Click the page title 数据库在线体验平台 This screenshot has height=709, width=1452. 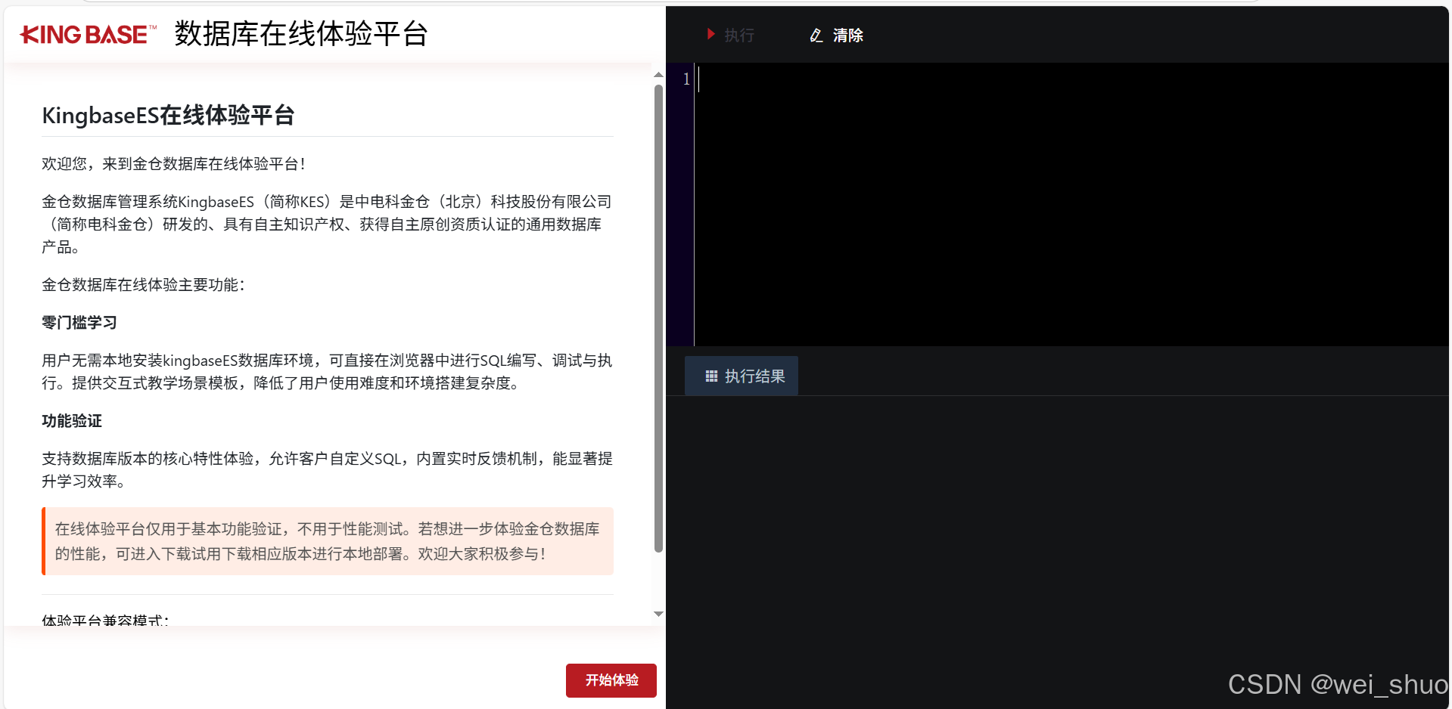pos(301,34)
